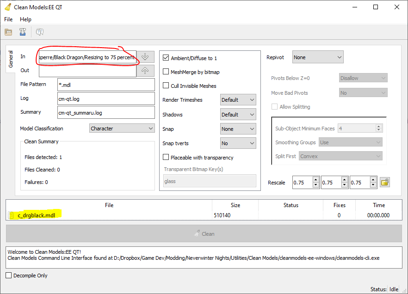This screenshot has width=408, height=294.
Task: Toggle the Rescale lock icon
Action: point(385,182)
